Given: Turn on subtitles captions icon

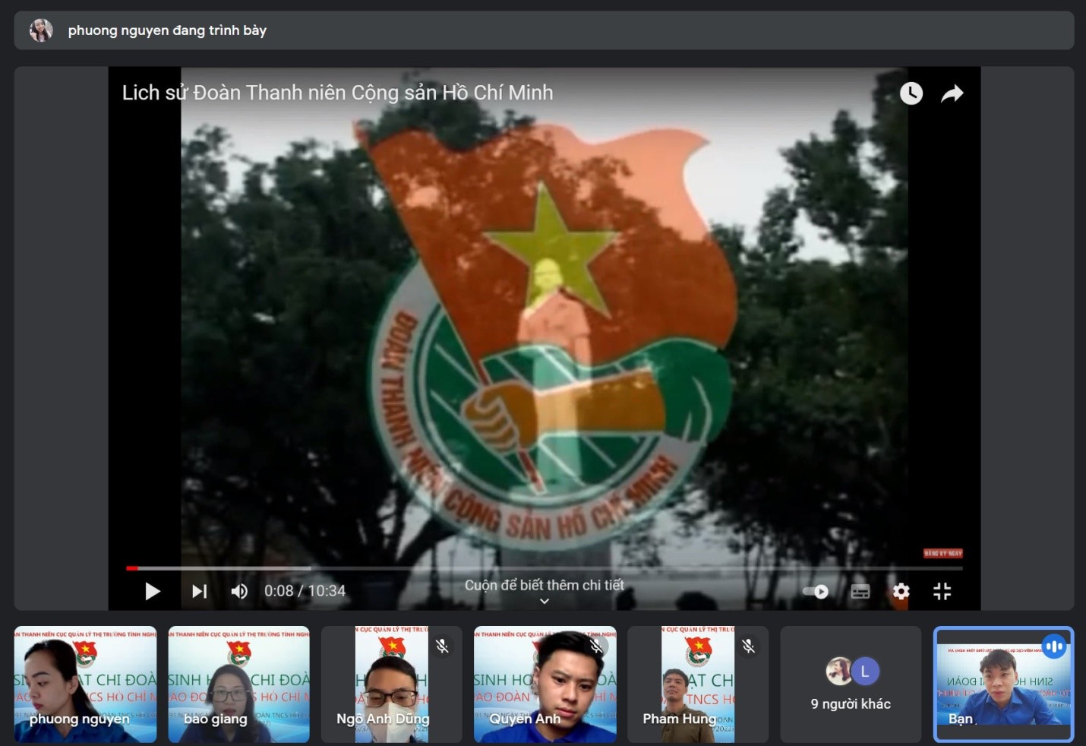Looking at the screenshot, I should (x=860, y=592).
